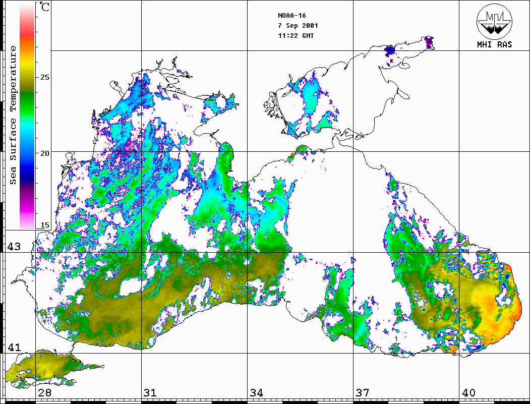Click the 'MHI RAS' label under the logo
The width and height of the screenshot is (530, 404).
point(495,44)
